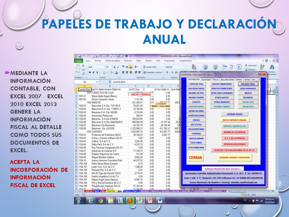
Task: Select the S.DEUDORES sheet tab
Action: point(199,191)
